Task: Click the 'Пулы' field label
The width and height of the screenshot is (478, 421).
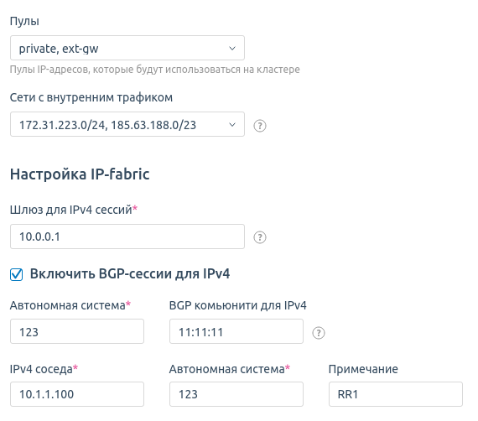Action: 24,21
